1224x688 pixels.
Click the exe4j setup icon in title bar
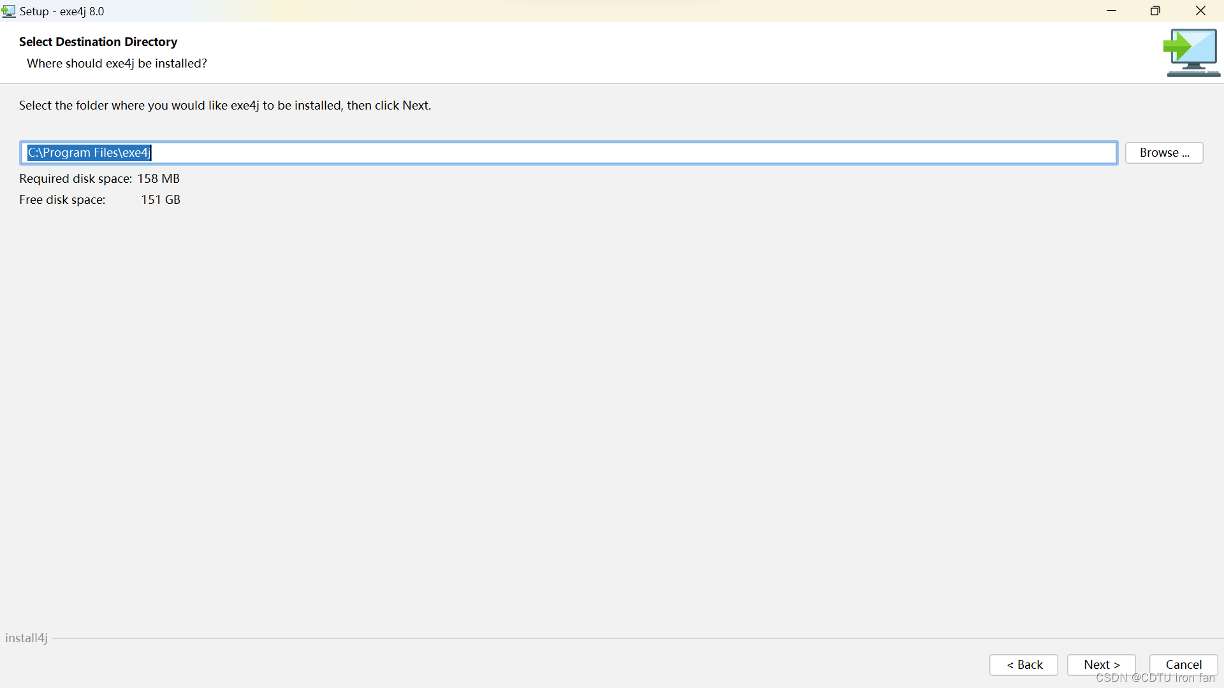[8, 11]
